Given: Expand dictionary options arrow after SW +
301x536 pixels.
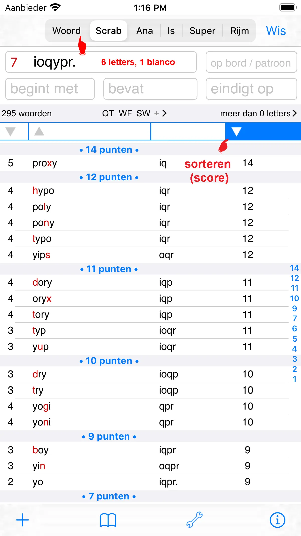Looking at the screenshot, I should 164,113.
